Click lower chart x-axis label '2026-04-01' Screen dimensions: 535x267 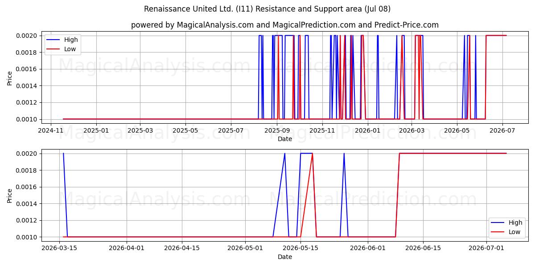pos(127,249)
